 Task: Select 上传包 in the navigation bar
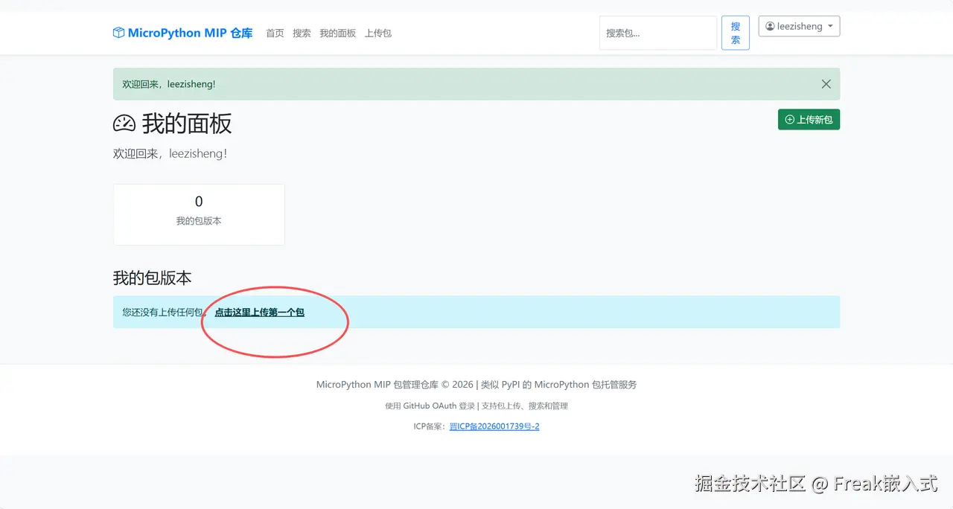(378, 33)
